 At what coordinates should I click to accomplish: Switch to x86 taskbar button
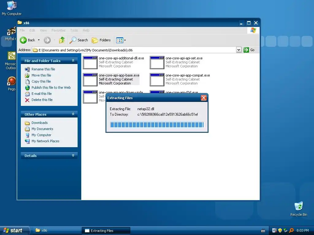point(57,231)
